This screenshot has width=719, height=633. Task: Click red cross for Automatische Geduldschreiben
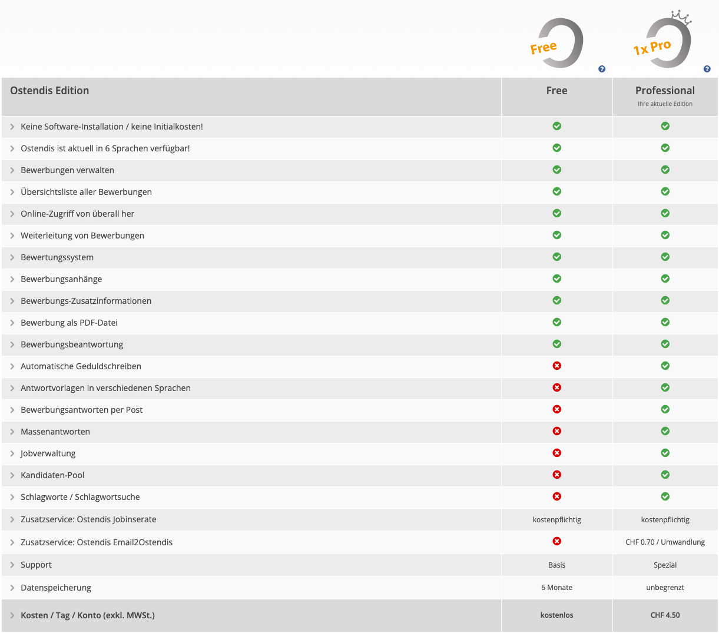point(557,366)
